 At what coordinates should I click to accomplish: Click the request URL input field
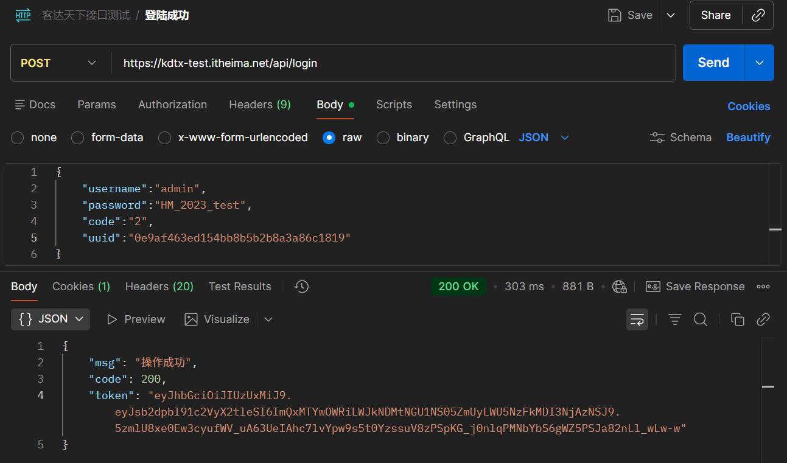click(394, 63)
